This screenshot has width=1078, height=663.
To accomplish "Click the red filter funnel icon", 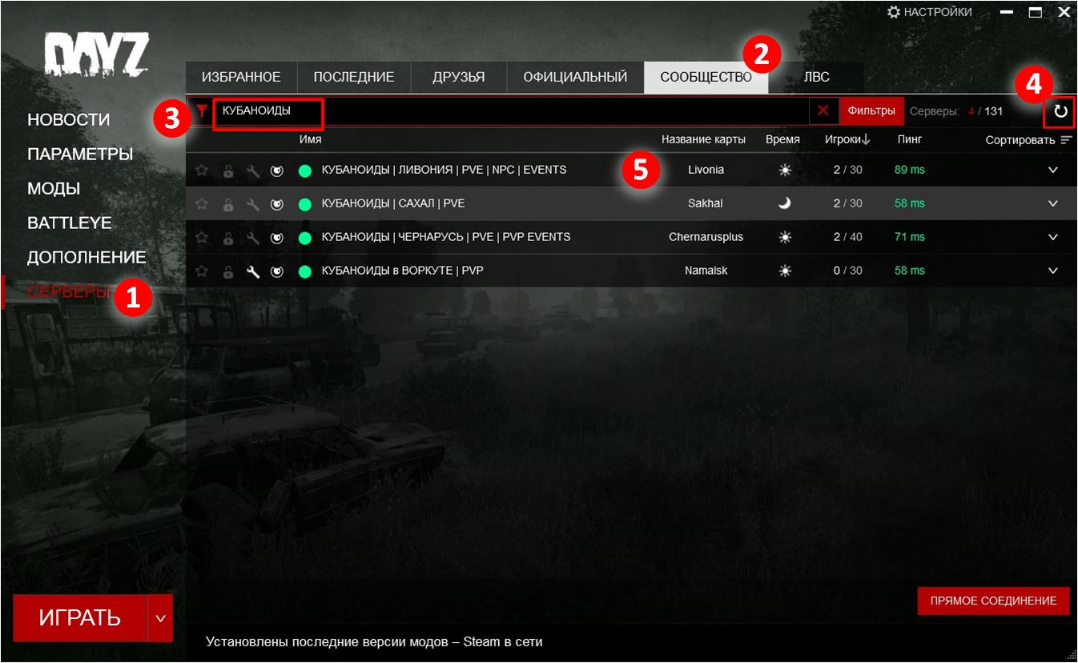I will 203,111.
